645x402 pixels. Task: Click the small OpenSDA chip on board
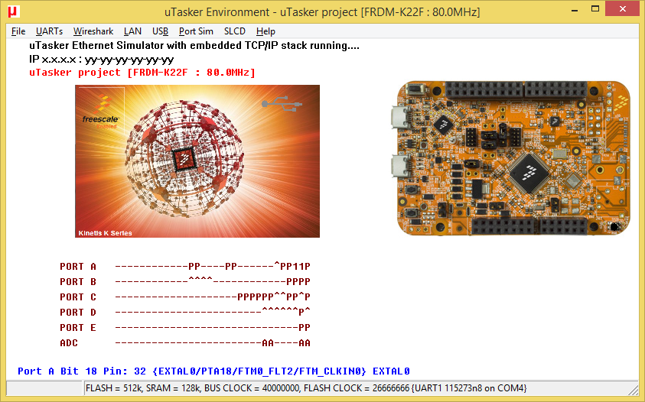pos(444,124)
